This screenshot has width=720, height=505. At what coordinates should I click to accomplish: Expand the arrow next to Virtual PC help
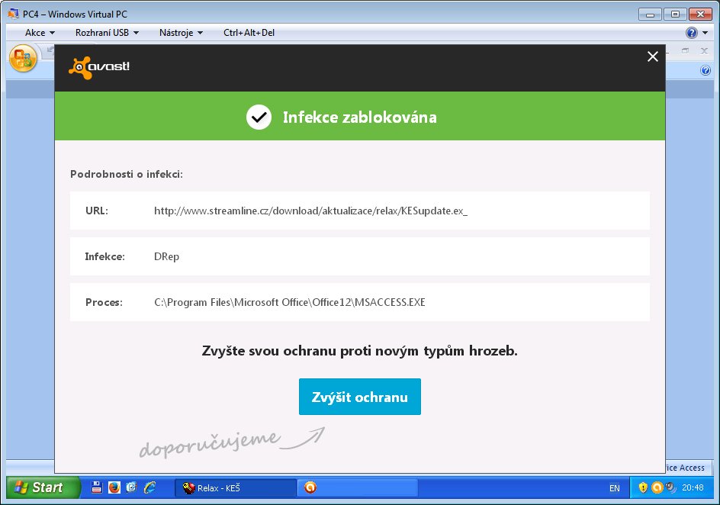pos(705,33)
